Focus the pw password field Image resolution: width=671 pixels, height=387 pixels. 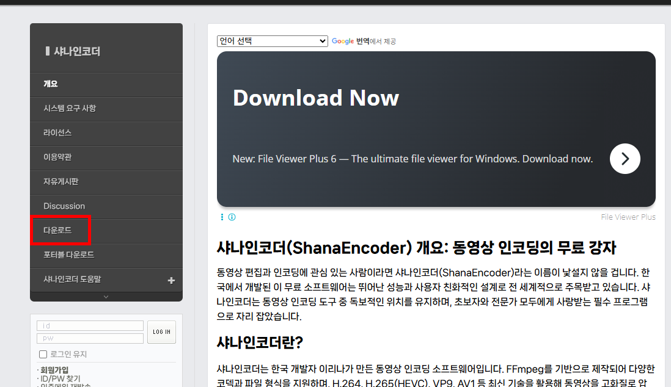point(90,338)
